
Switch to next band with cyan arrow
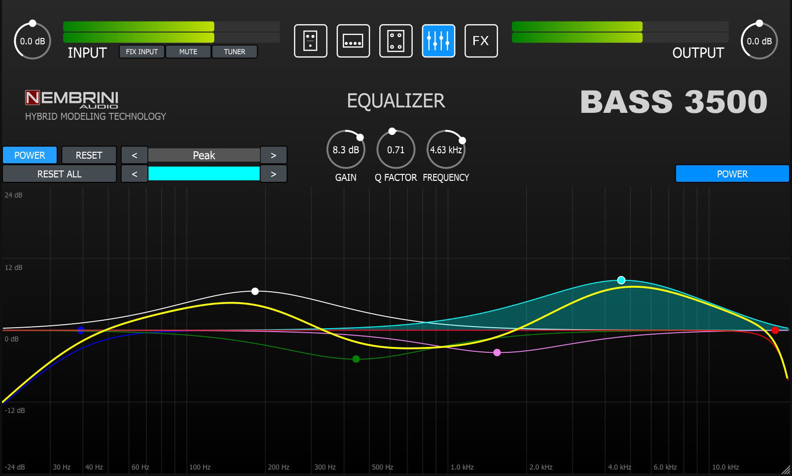[x=273, y=174]
